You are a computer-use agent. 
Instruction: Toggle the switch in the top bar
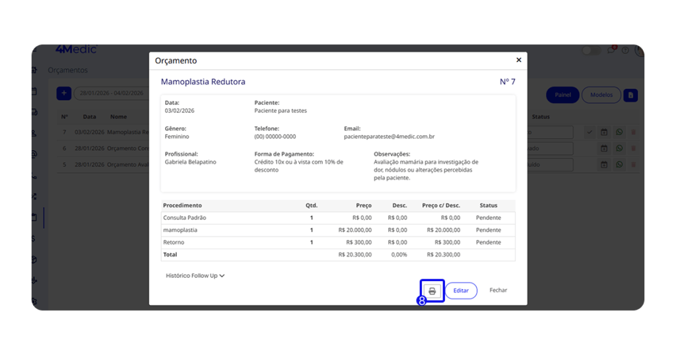pyautogui.click(x=591, y=51)
